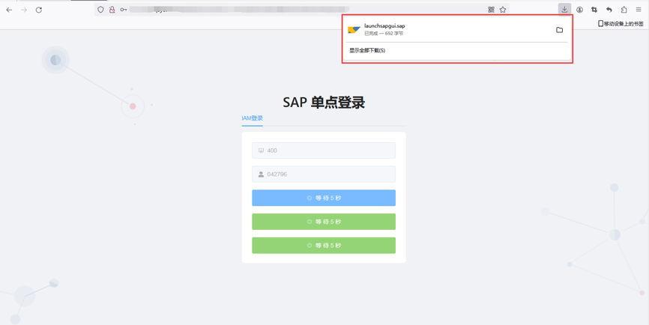Viewport: 649px width, 325px height.
Task: Click the 已完成 — 692 字节 download status
Action: 384,34
